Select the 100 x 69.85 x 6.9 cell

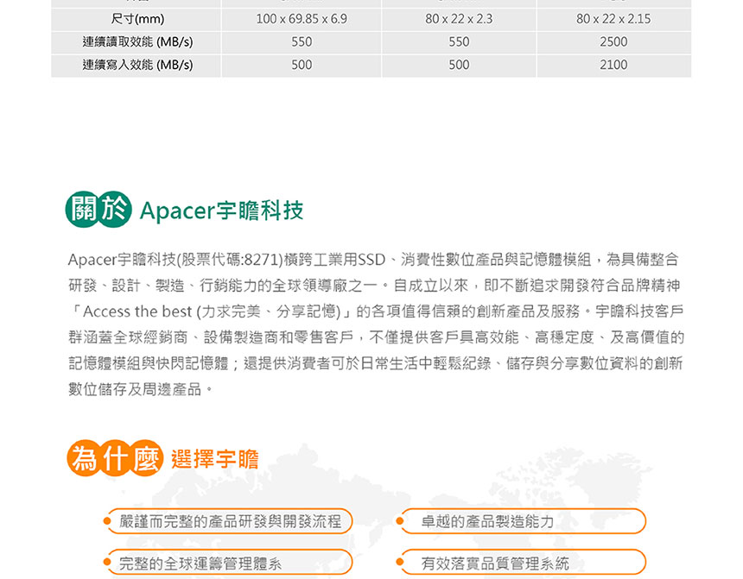click(302, 19)
